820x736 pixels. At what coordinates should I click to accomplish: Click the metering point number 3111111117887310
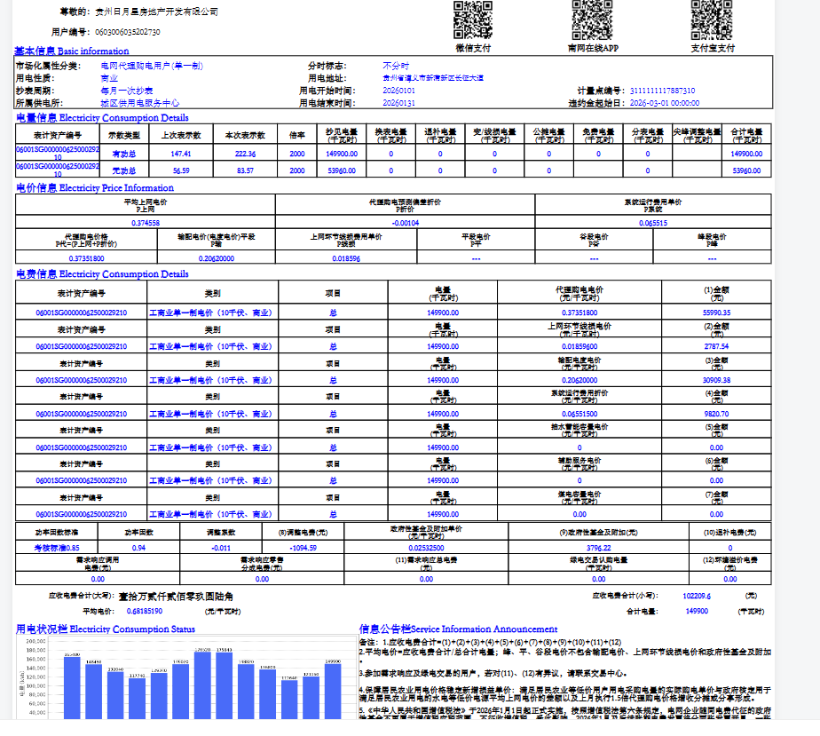pos(662,91)
